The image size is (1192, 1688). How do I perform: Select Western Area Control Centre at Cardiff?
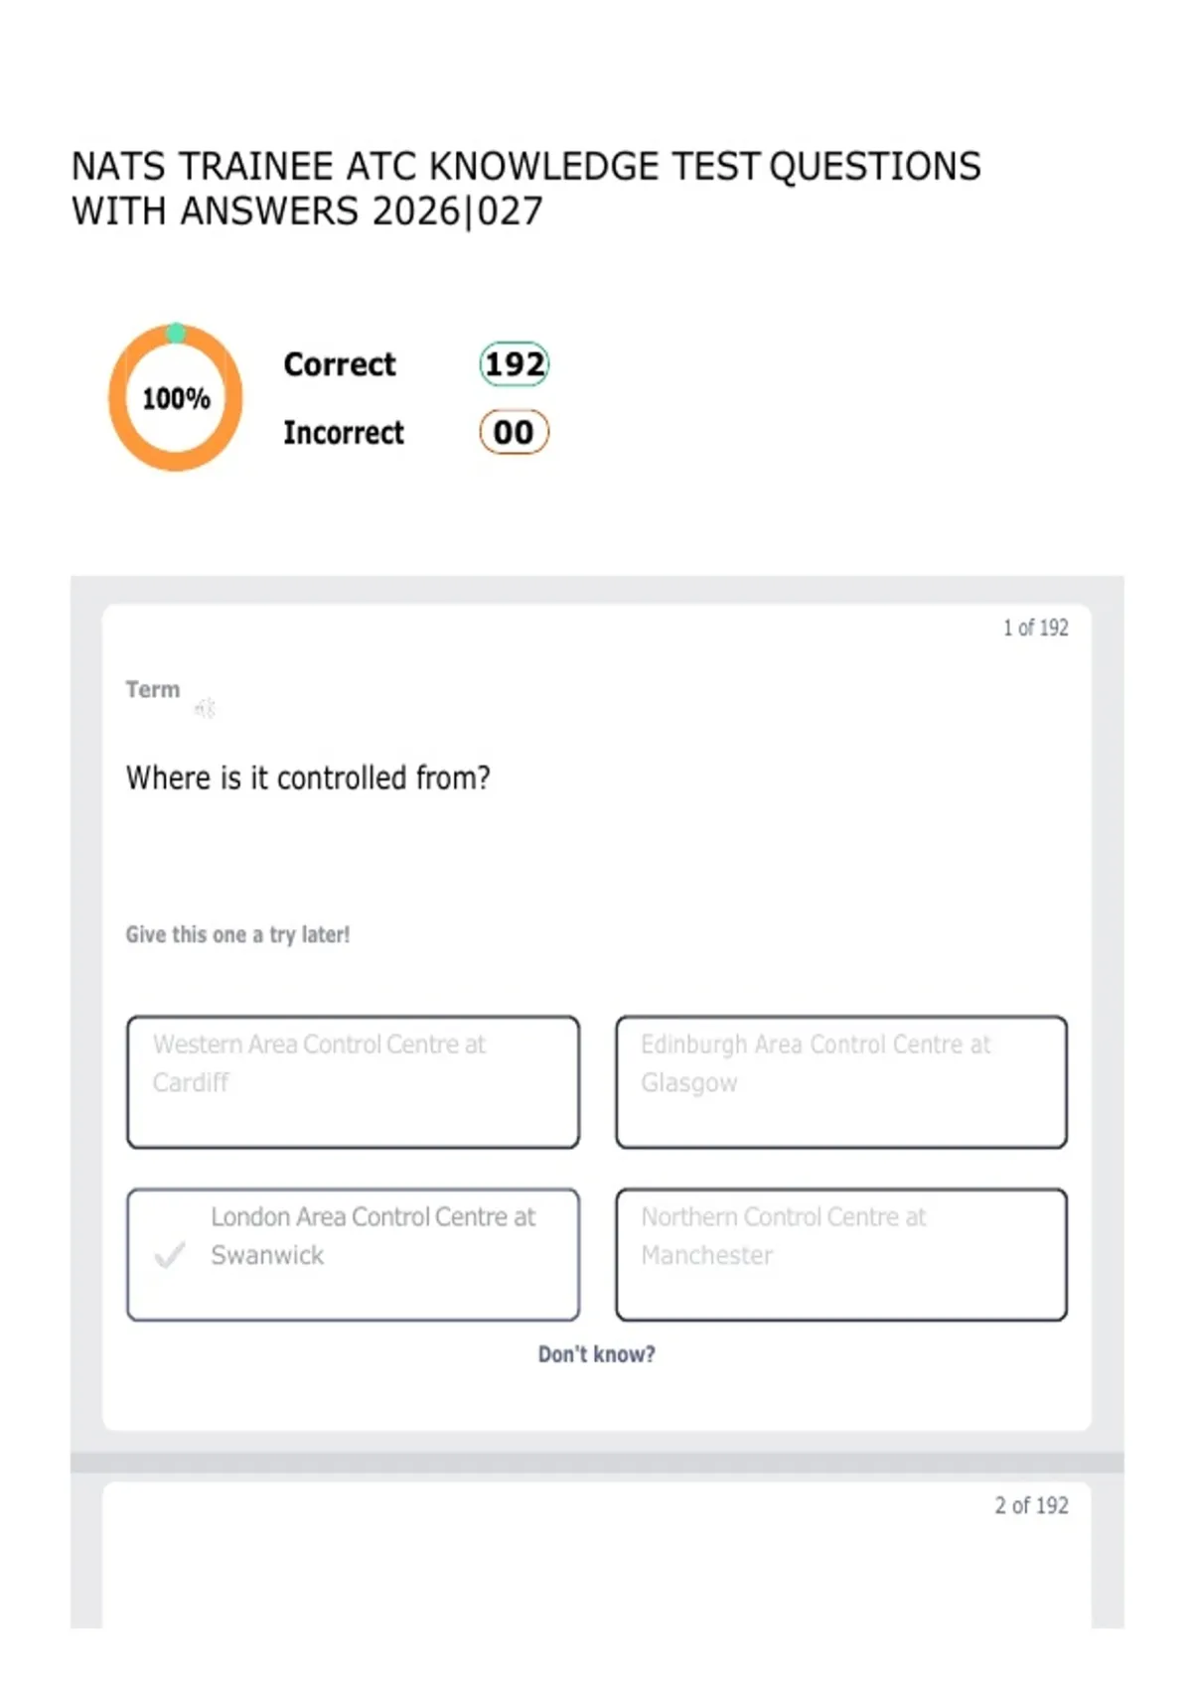pyautogui.click(x=353, y=1082)
